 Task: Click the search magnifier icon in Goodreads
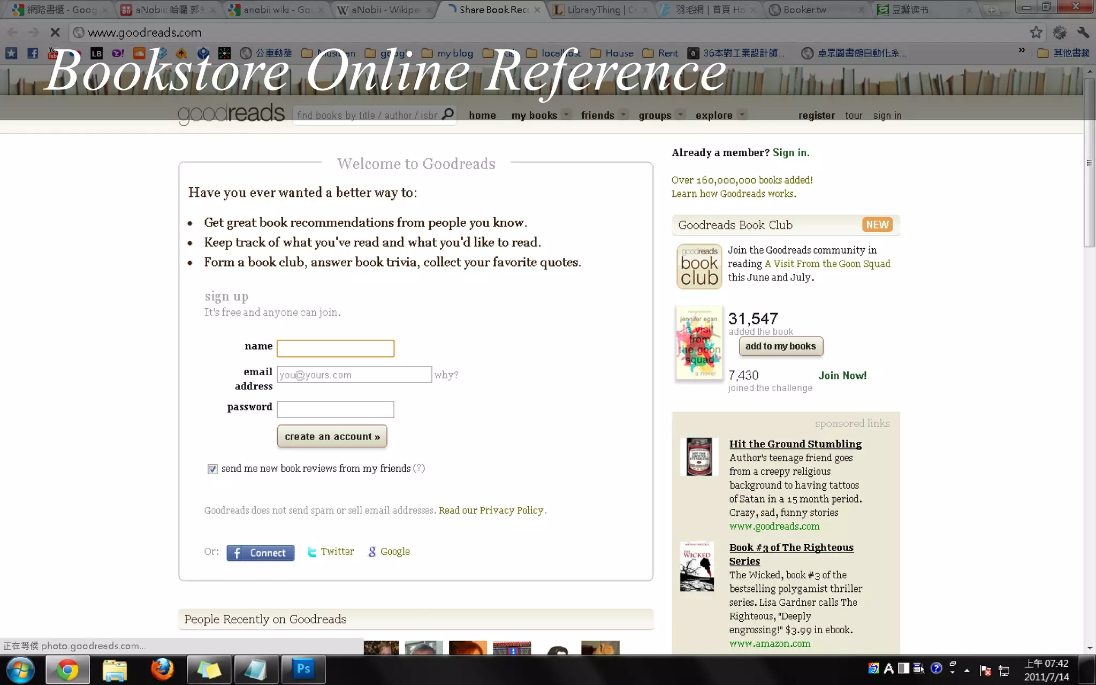[x=448, y=114]
